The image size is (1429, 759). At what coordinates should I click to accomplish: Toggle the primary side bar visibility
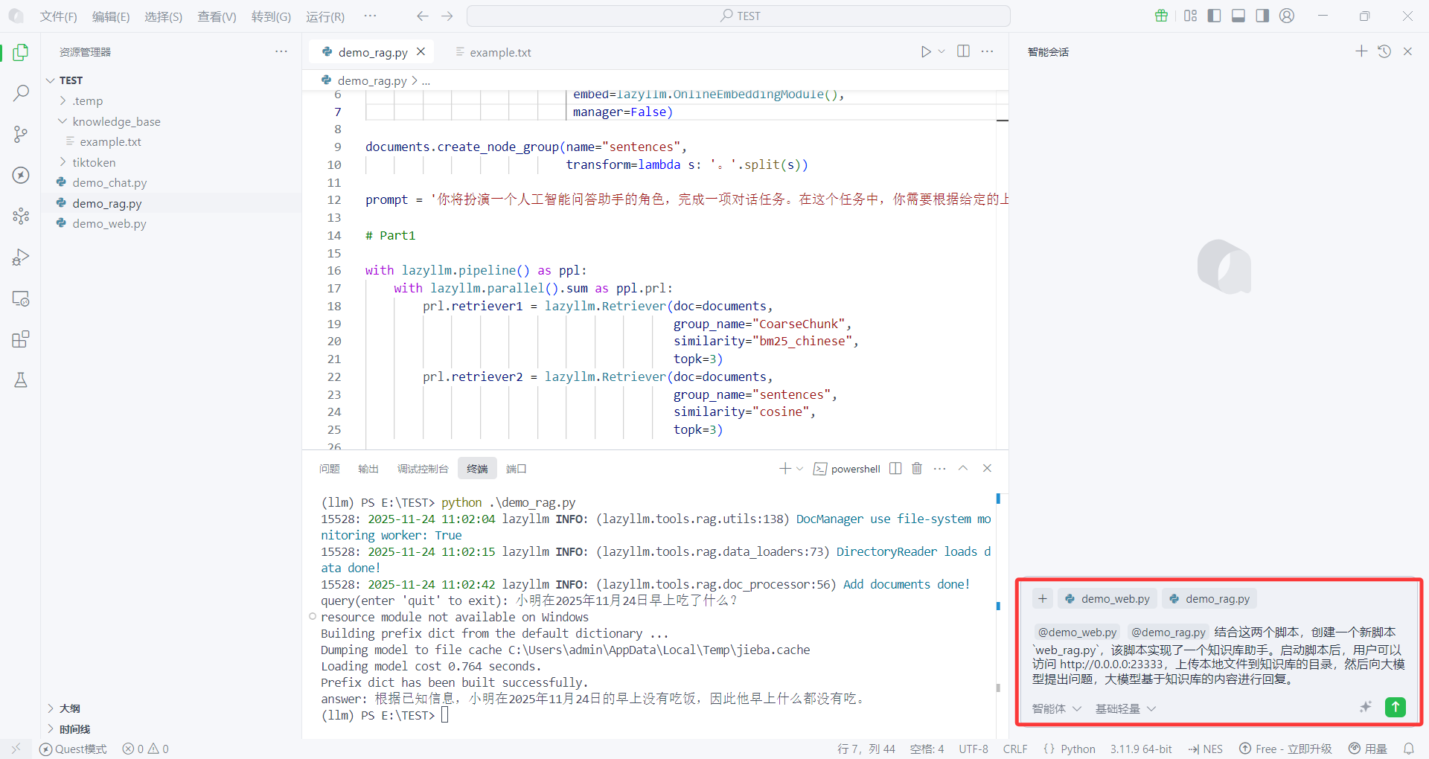click(1214, 16)
